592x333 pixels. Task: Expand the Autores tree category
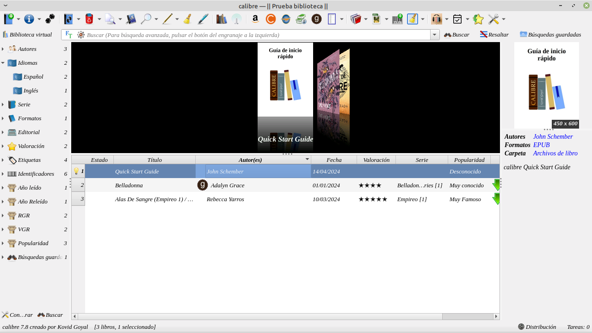click(3, 49)
